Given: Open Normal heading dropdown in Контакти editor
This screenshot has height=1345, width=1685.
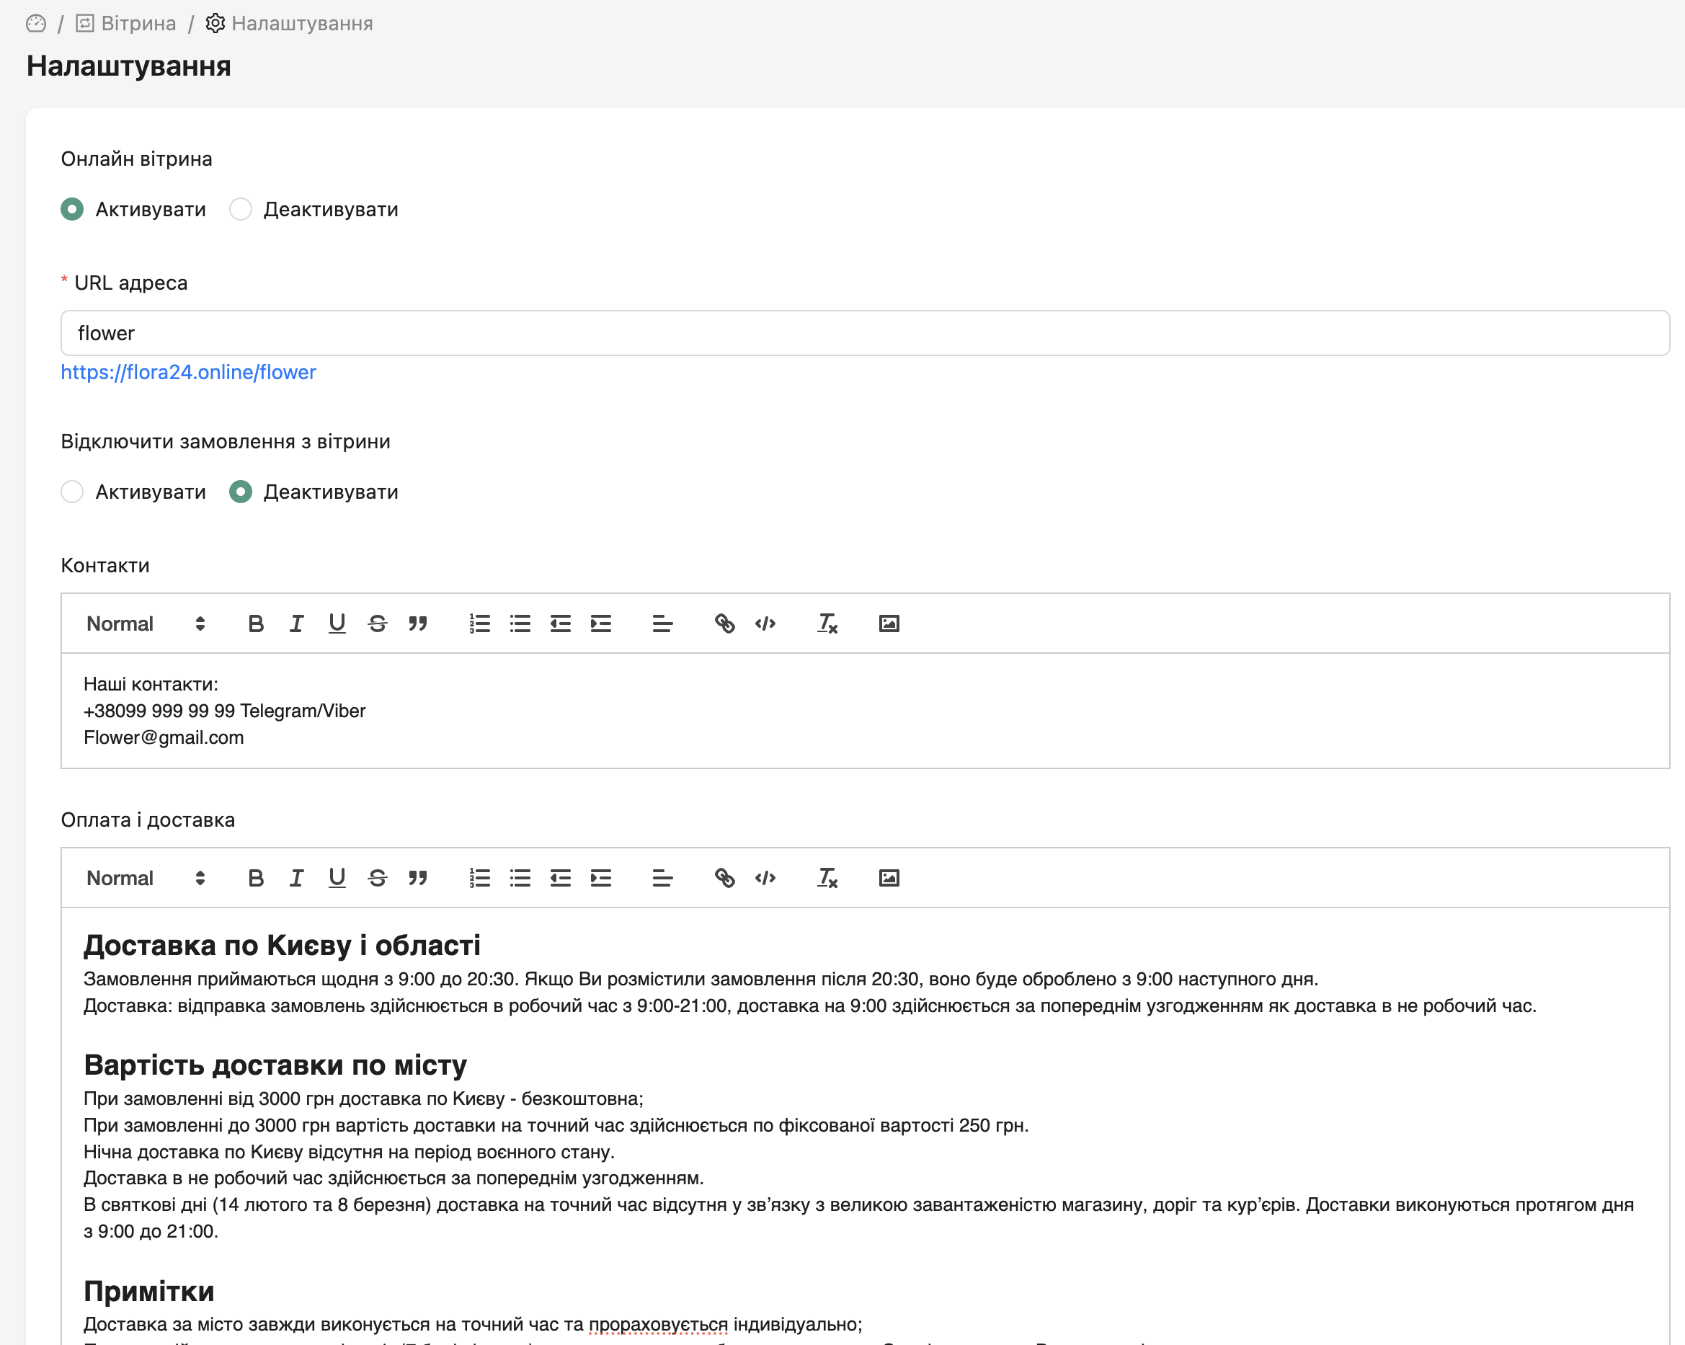Looking at the screenshot, I should tap(146, 623).
